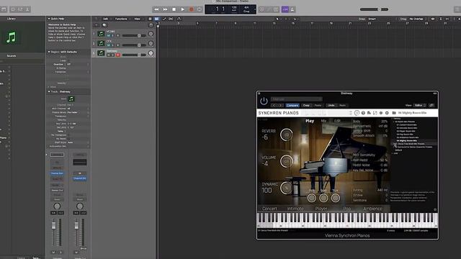
Task: Click the CFX track pan knob
Action: [151, 43]
